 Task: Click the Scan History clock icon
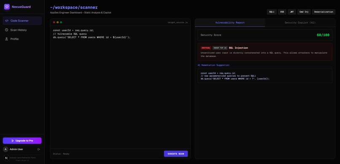(7, 30)
